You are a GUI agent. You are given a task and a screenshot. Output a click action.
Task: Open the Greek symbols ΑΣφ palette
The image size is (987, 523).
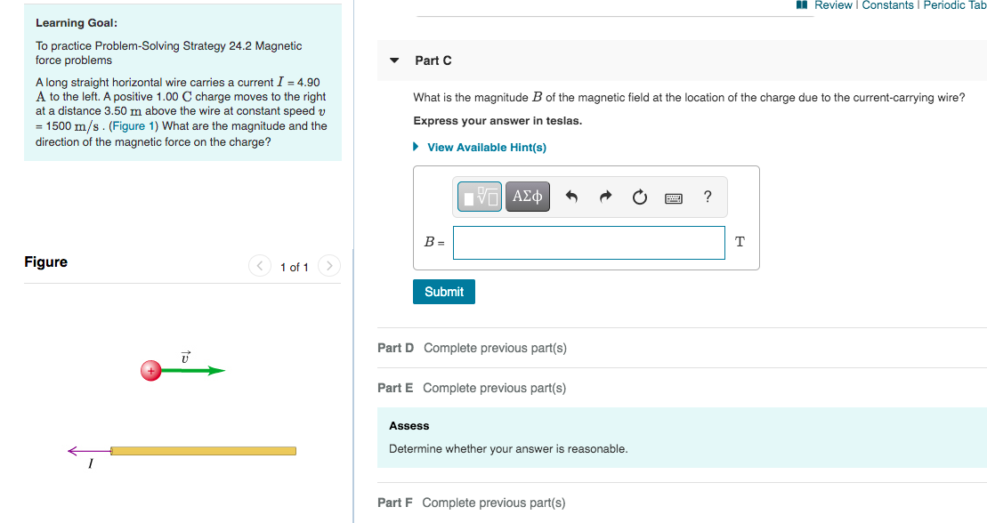(x=527, y=196)
